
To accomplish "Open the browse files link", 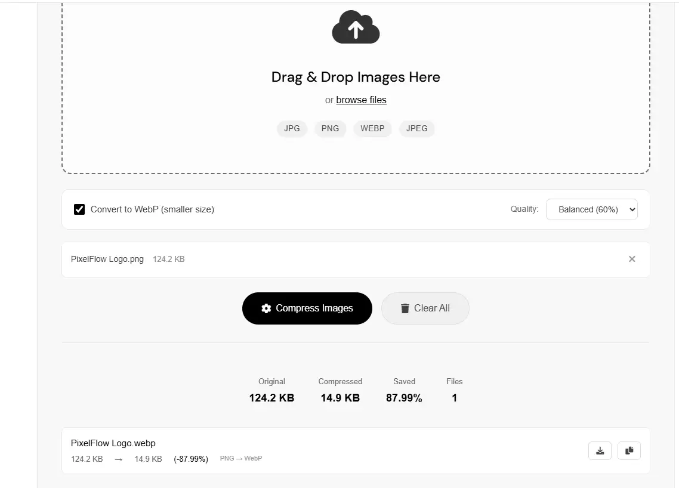I will coord(361,100).
